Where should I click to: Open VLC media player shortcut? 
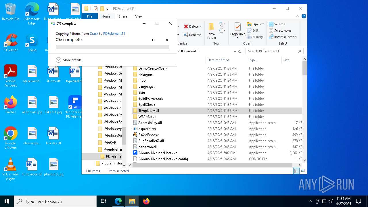(x=11, y=169)
